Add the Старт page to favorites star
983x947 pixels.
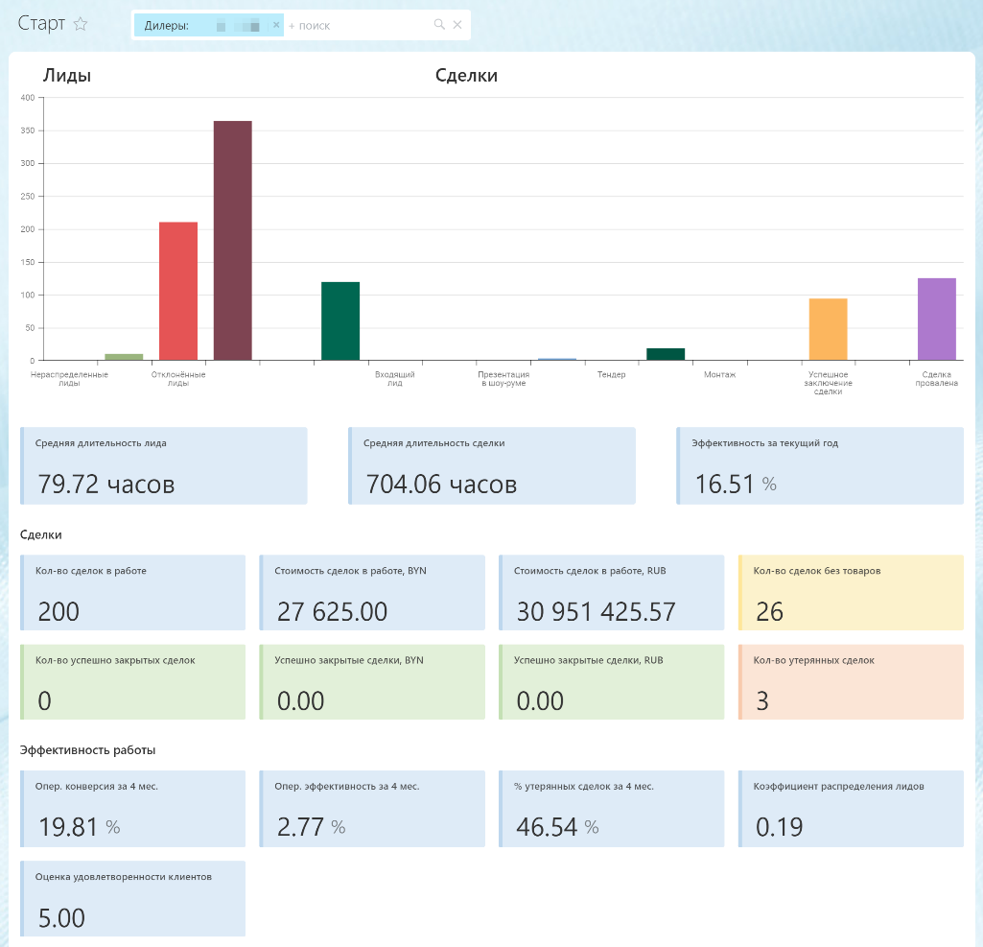(x=81, y=24)
